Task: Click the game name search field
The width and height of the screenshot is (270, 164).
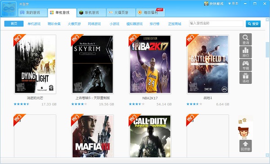Action: click(216, 23)
